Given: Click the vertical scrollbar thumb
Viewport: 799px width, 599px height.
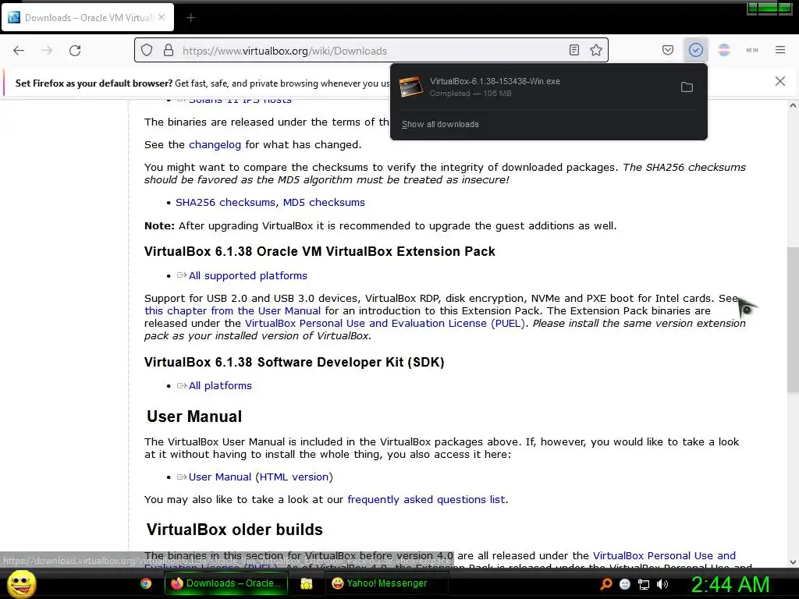Looking at the screenshot, I should 793,319.
